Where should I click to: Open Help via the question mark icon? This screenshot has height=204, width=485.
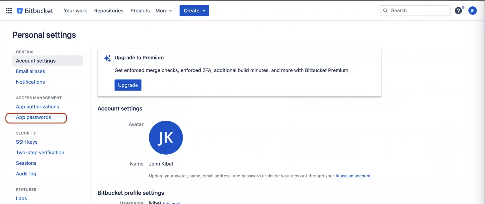(458, 10)
